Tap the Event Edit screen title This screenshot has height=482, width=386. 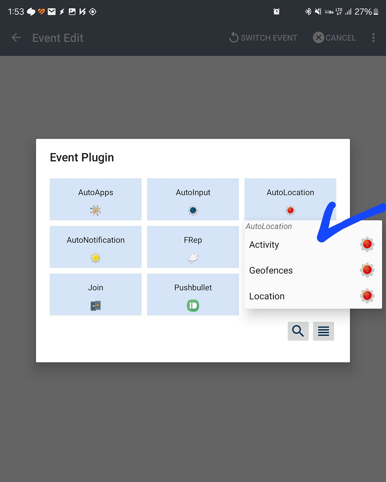(58, 38)
